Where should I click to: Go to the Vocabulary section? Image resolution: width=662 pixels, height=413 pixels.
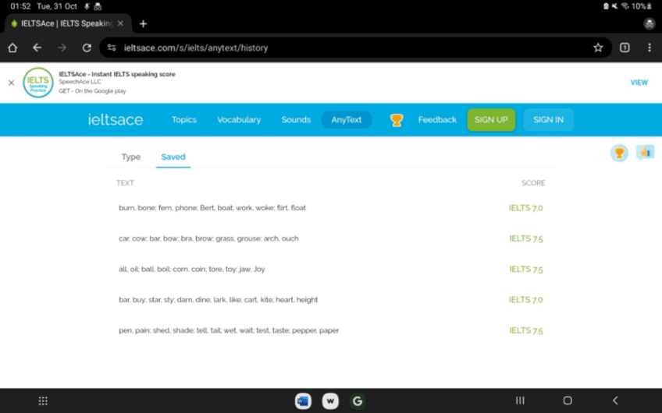coord(239,120)
